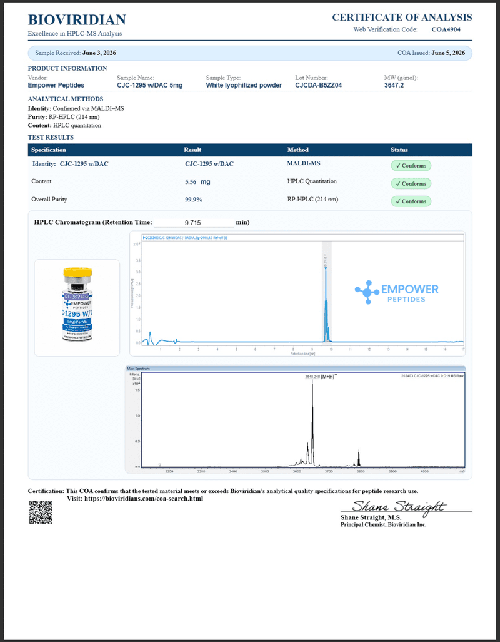Click the Status column header

(x=399, y=150)
